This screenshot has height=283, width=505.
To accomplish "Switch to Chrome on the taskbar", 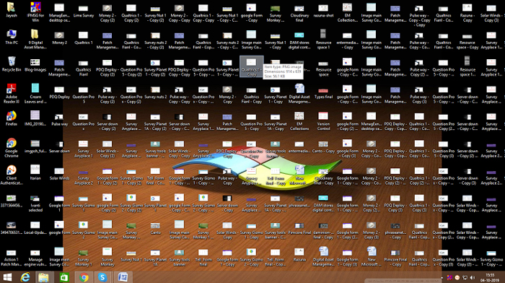I will coord(84,277).
